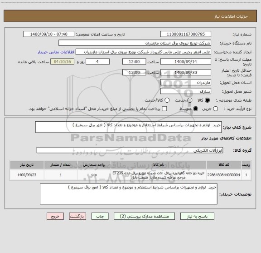The image size is (261, 253).
Task: Click the واحد شمارش column header
Action: (94, 165)
